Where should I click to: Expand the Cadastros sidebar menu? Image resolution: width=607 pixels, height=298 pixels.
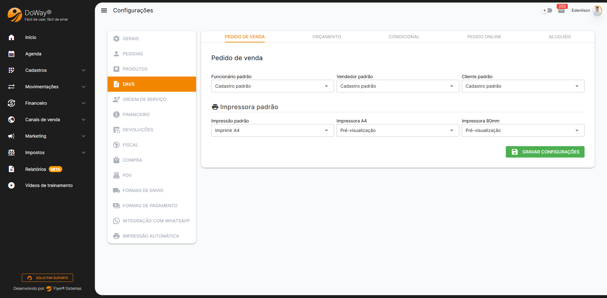coord(47,70)
